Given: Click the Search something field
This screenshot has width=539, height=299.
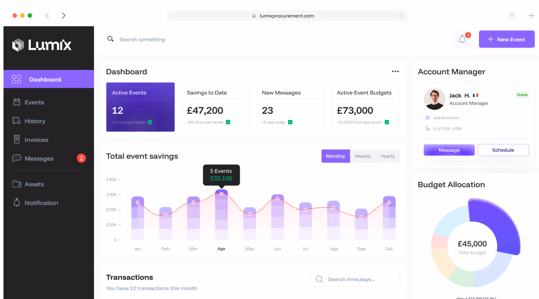Looking at the screenshot, I should coord(142,39).
